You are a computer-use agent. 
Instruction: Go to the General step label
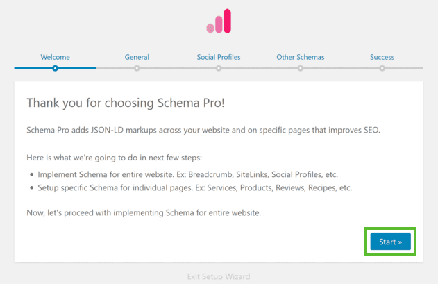tap(137, 57)
